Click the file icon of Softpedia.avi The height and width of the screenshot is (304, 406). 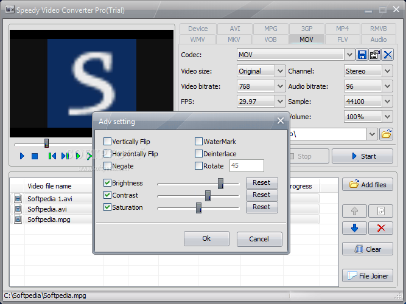18,209
